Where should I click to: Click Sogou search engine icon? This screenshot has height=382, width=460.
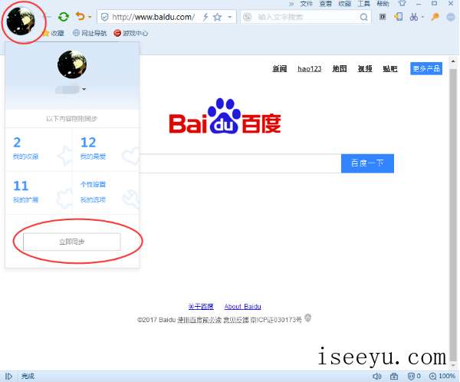pos(248,17)
